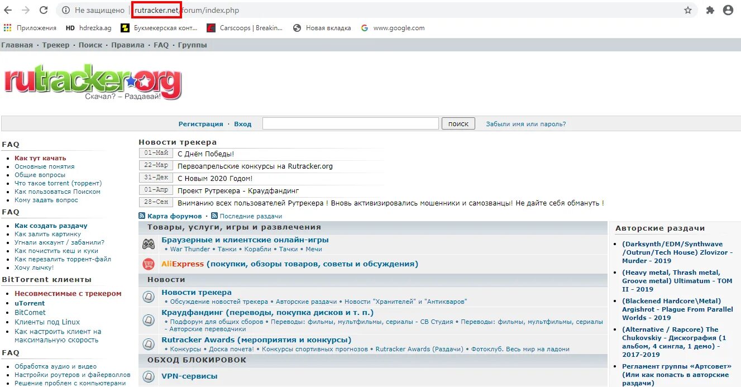741x387 pixels.
Task: Open the Основные понятия link
Action: (44, 166)
